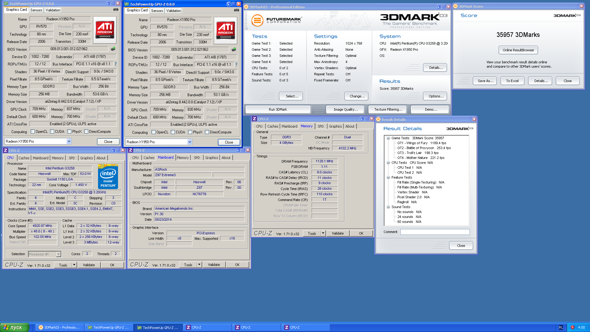Click ATI Radeon logo in left GPU-Z window

click(x=105, y=30)
